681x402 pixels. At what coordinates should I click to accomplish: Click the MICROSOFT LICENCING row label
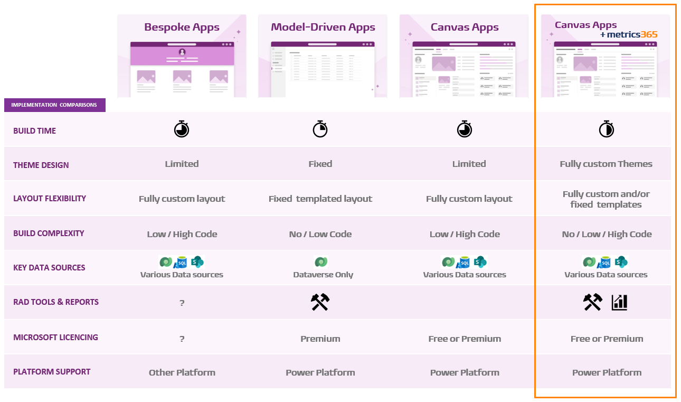point(55,337)
